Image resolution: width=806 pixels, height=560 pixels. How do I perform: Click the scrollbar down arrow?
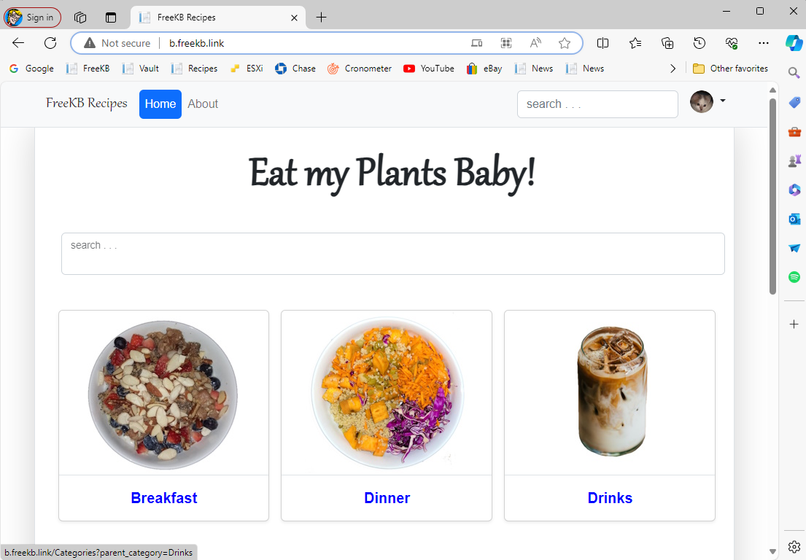(772, 552)
